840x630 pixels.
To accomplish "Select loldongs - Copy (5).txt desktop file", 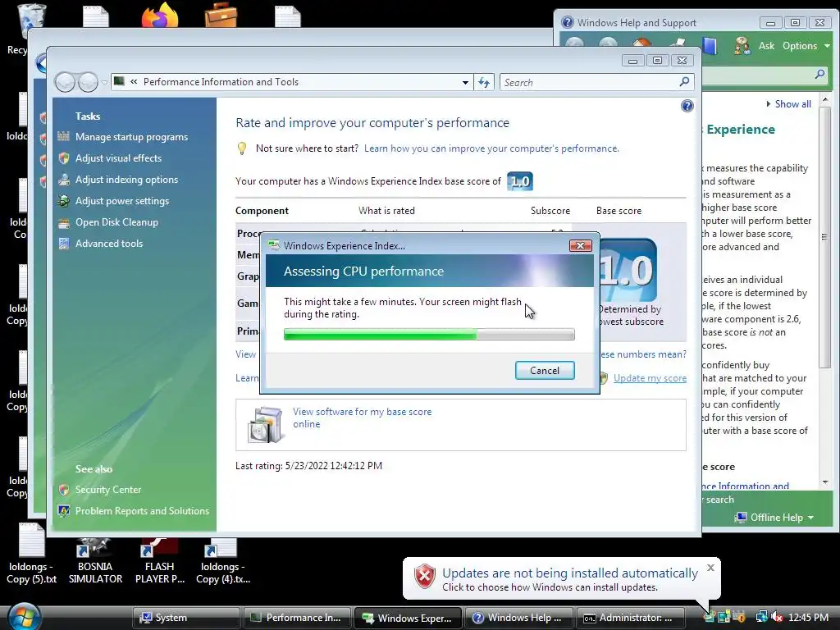I will click(x=31, y=554).
